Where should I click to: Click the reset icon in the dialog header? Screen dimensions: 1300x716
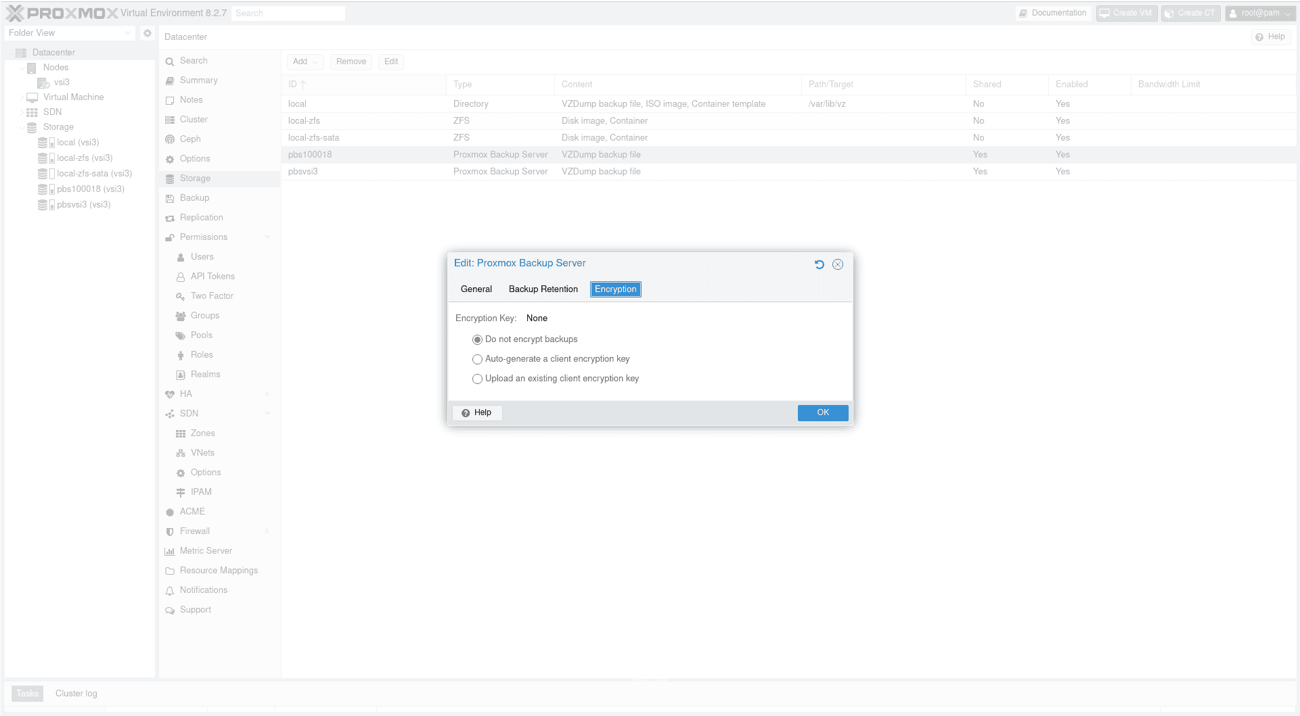(819, 264)
